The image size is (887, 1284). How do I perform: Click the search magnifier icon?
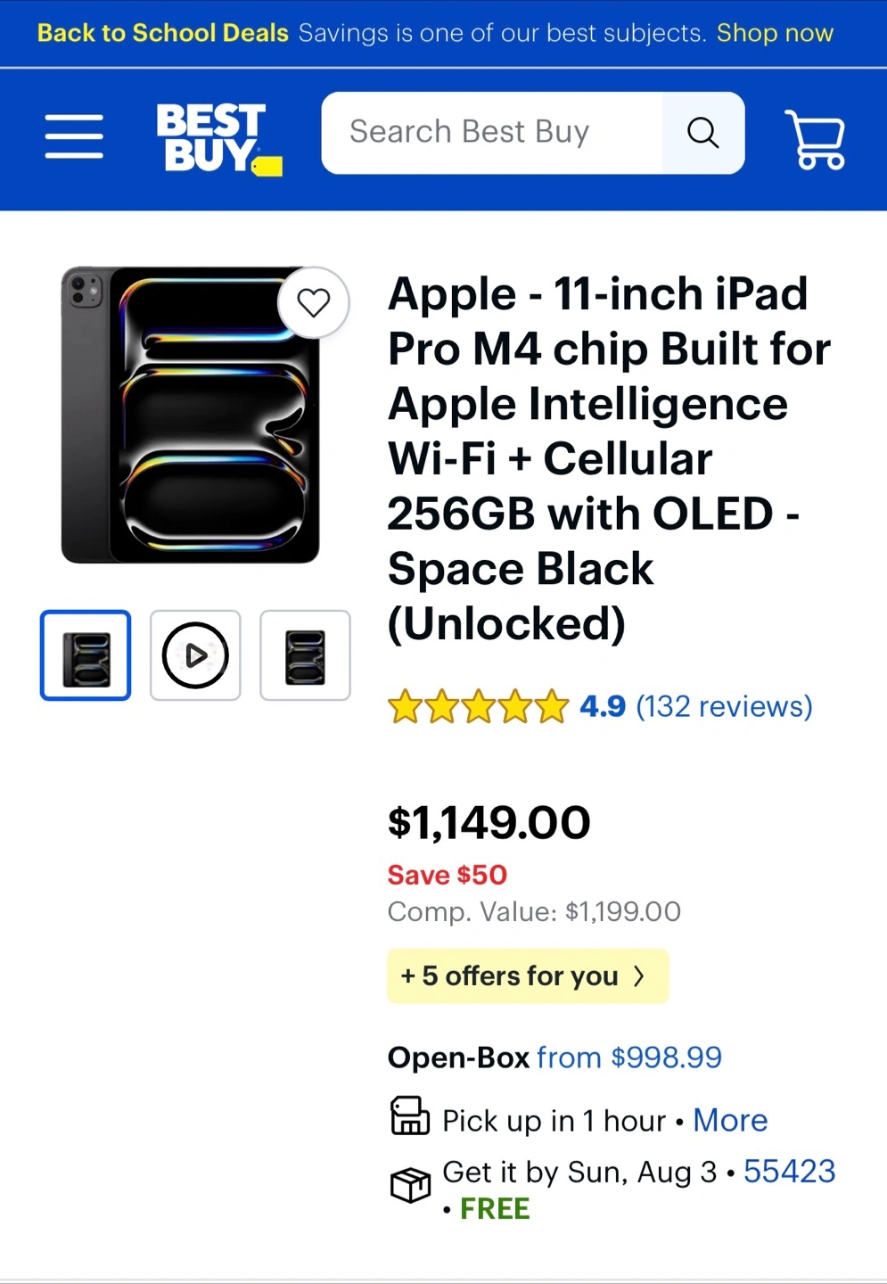coord(702,133)
